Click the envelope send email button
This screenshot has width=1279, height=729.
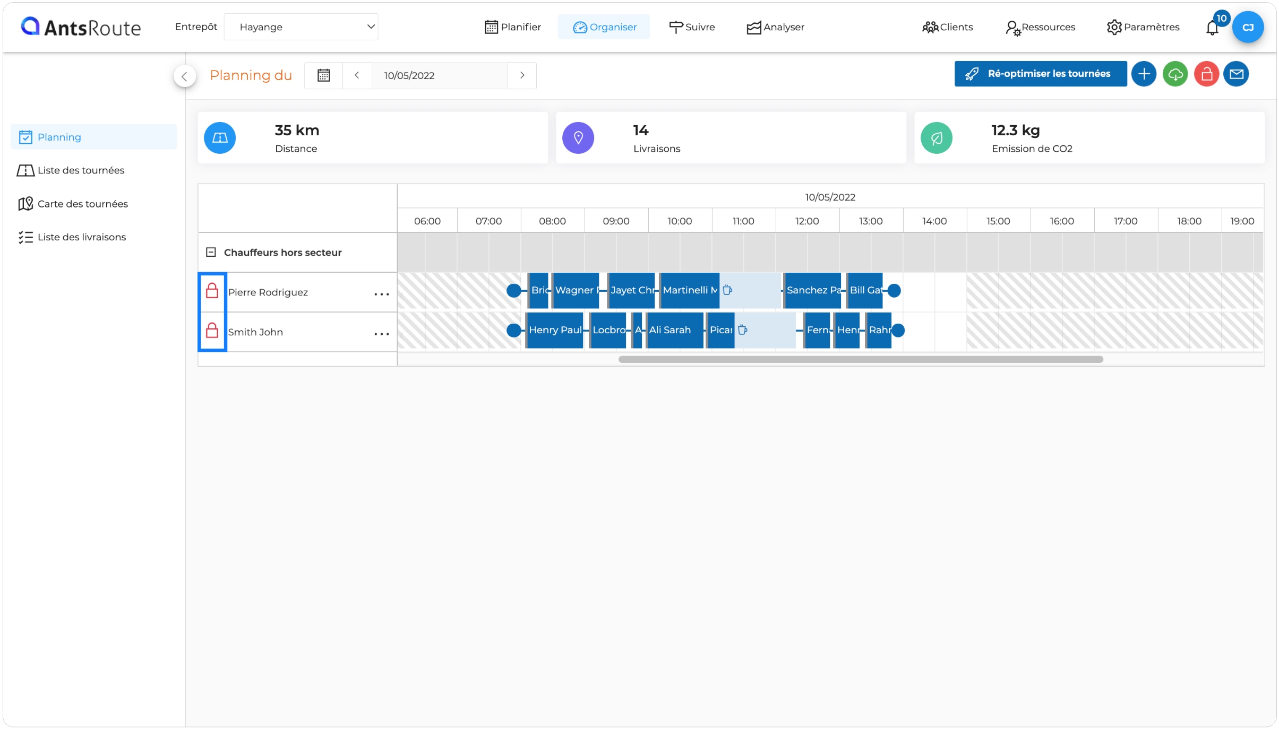1237,74
